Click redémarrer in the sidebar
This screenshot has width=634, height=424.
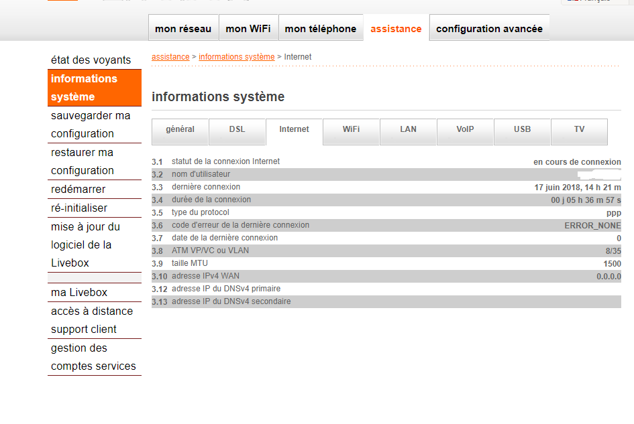[78, 190]
